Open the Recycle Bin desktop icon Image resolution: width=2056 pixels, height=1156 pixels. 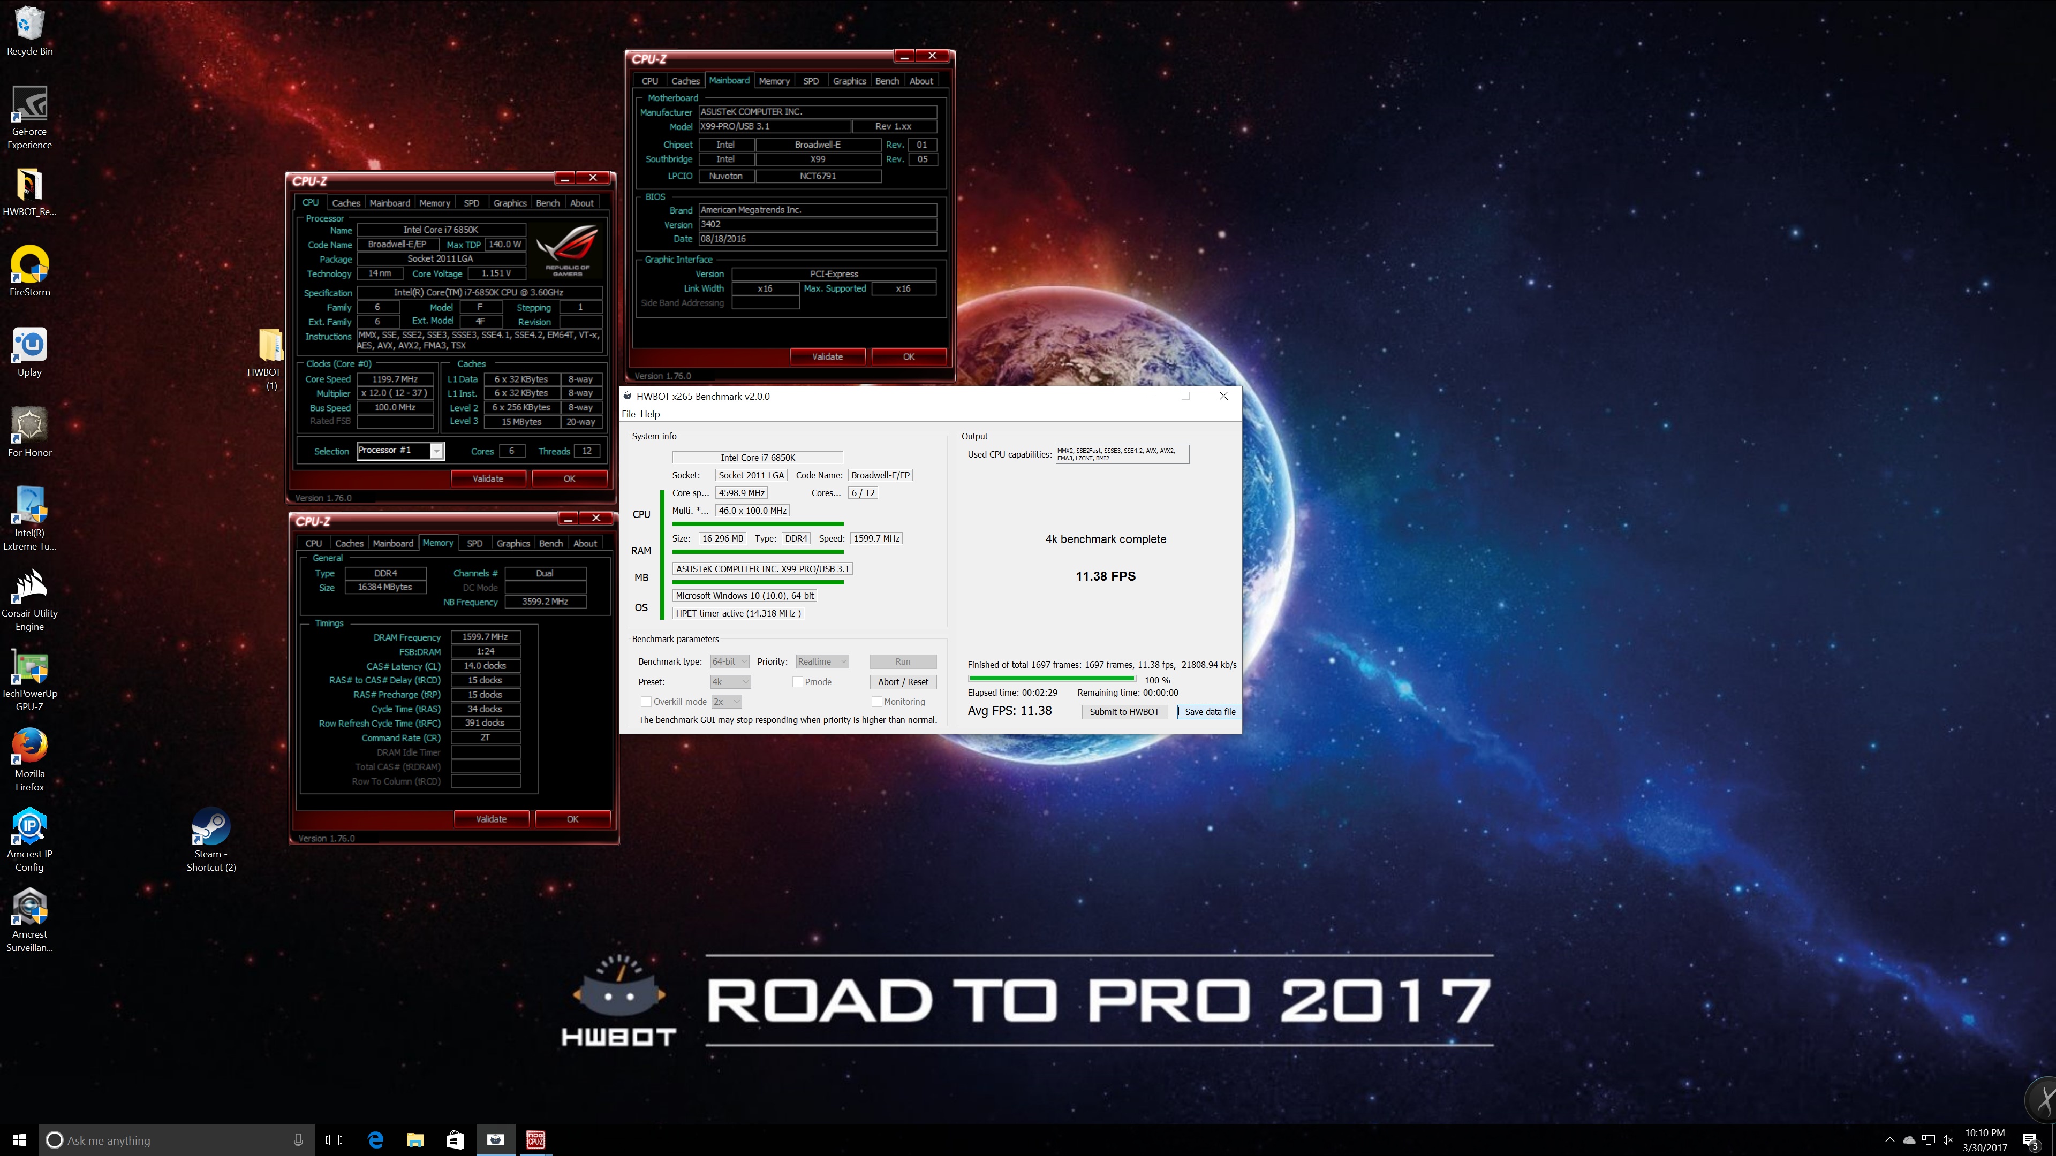point(29,31)
